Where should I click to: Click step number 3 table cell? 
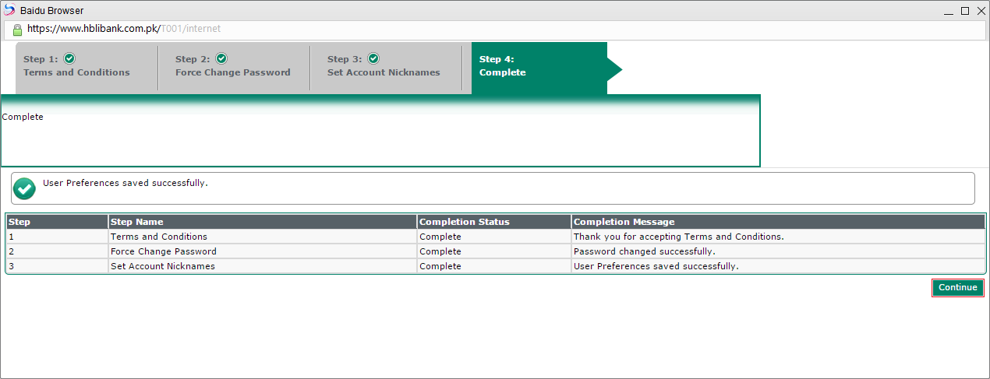point(57,266)
